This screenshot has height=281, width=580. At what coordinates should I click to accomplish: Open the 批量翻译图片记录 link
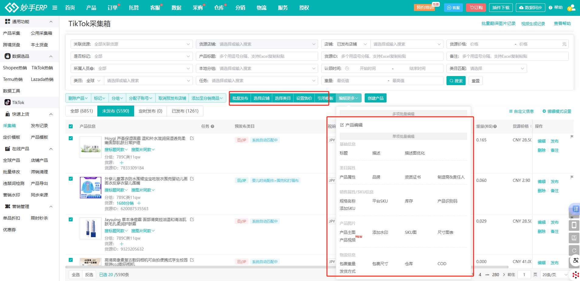[498, 24]
